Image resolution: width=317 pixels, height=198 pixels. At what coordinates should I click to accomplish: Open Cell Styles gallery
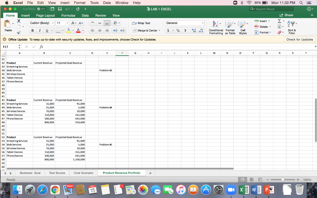(x=243, y=28)
